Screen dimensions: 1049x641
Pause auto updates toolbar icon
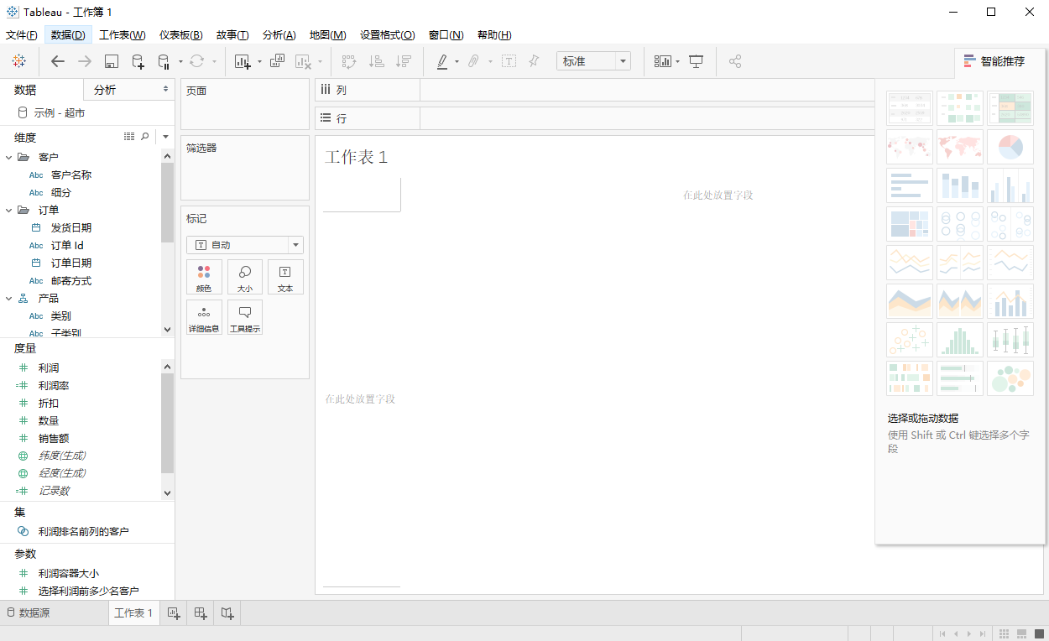[x=164, y=61]
